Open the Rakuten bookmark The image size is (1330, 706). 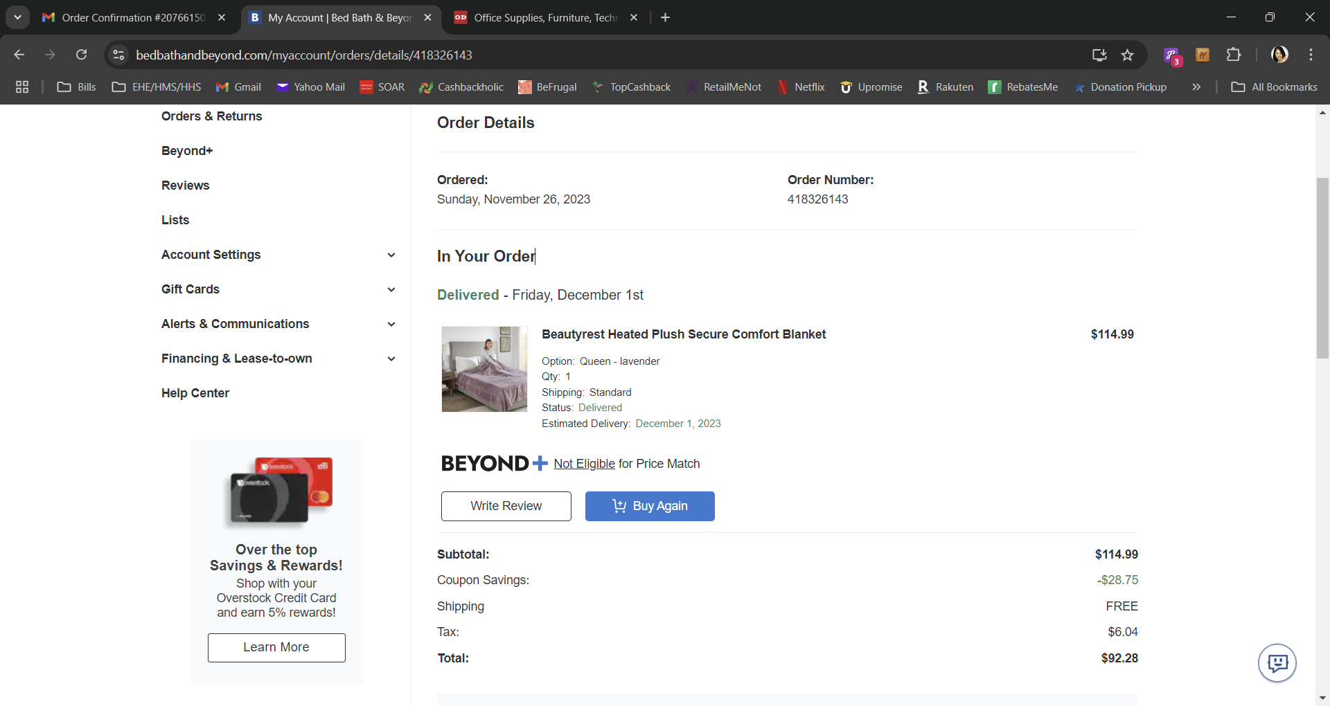pyautogui.click(x=946, y=87)
